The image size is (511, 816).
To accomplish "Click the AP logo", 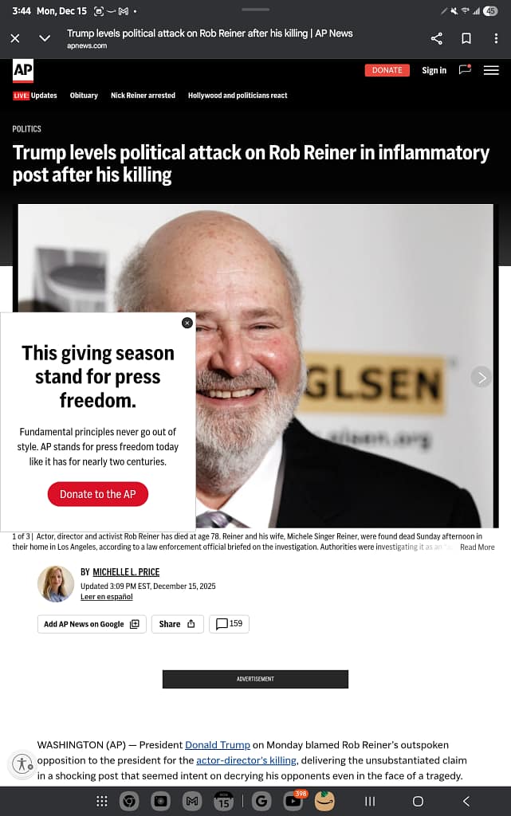I will [23, 70].
